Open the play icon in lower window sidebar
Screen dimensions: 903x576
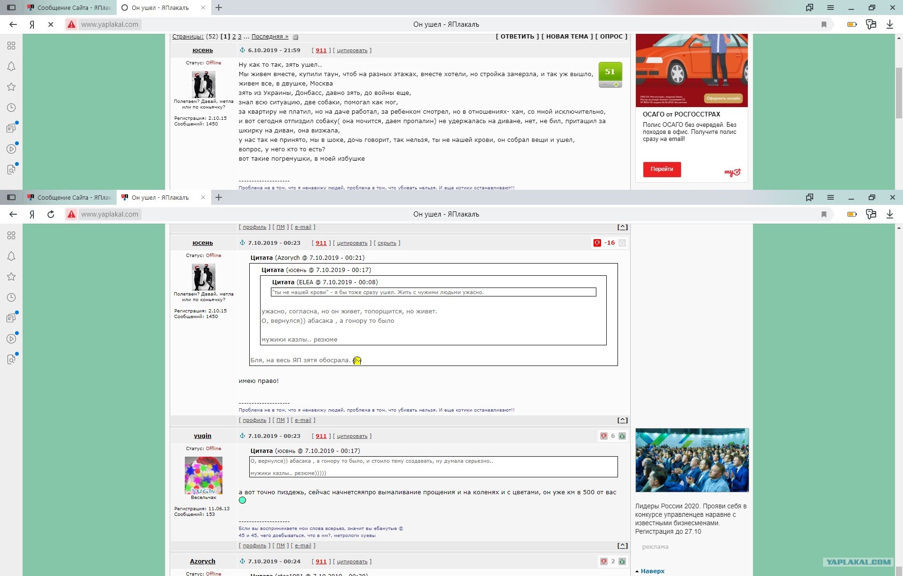[11, 339]
